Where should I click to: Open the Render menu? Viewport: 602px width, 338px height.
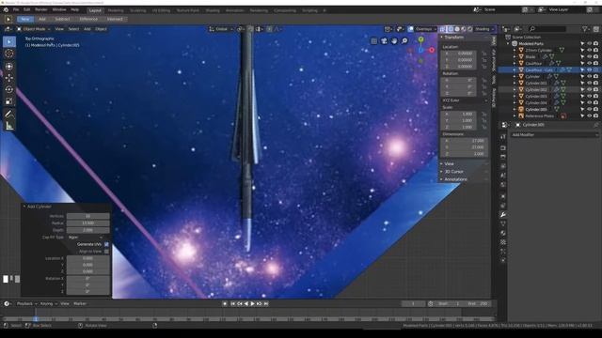pos(41,9)
